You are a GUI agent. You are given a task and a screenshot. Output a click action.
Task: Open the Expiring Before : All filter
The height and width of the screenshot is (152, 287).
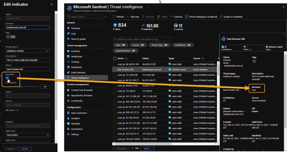pyautogui.click(x=125, y=51)
